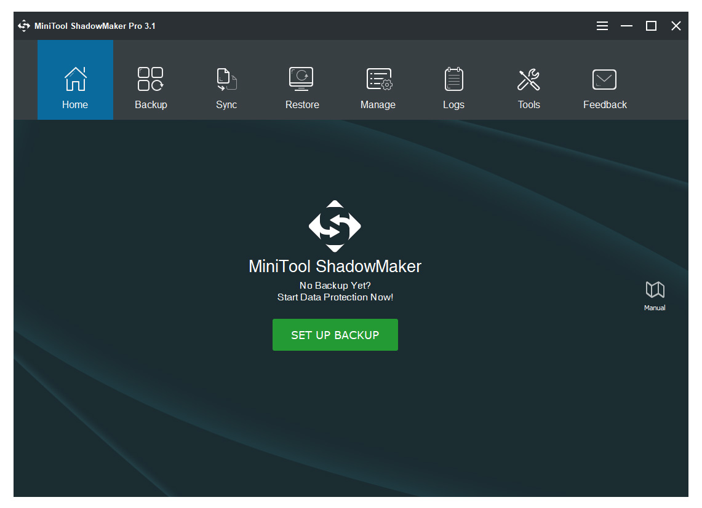
Task: Open the Manual book icon
Action: 655,290
